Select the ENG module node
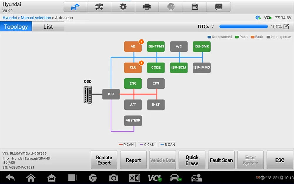This screenshot has width=294, height=184. (x=133, y=83)
